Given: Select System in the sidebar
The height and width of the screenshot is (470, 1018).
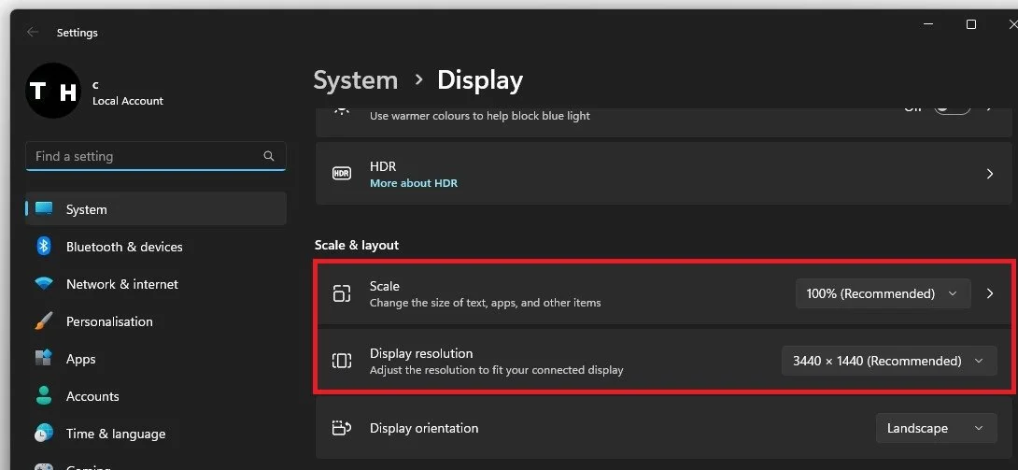Looking at the screenshot, I should point(156,209).
